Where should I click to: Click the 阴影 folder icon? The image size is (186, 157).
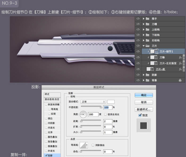(147, 75)
